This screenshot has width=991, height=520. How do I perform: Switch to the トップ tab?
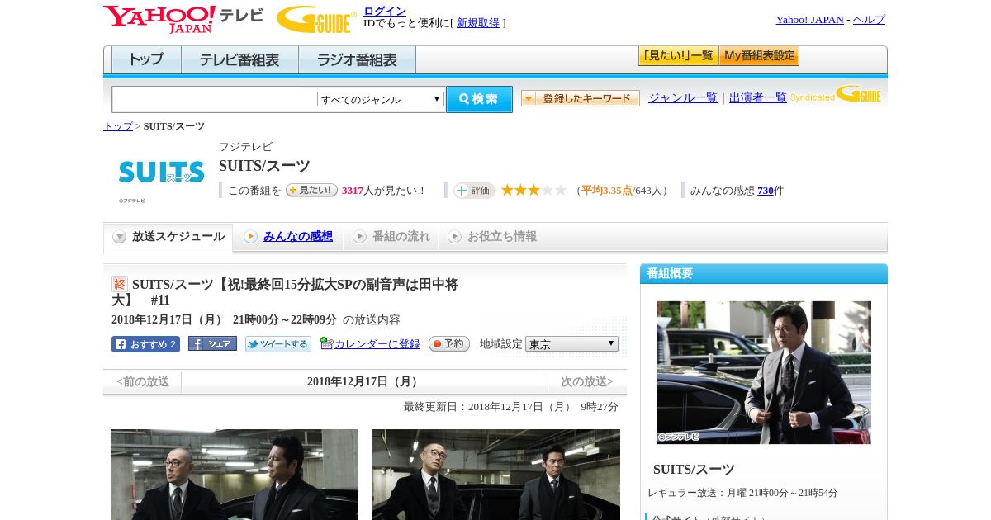tap(146, 60)
